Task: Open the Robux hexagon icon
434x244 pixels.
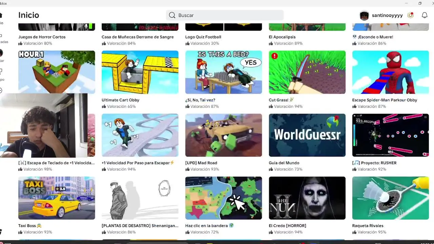Action: pyautogui.click(x=411, y=15)
